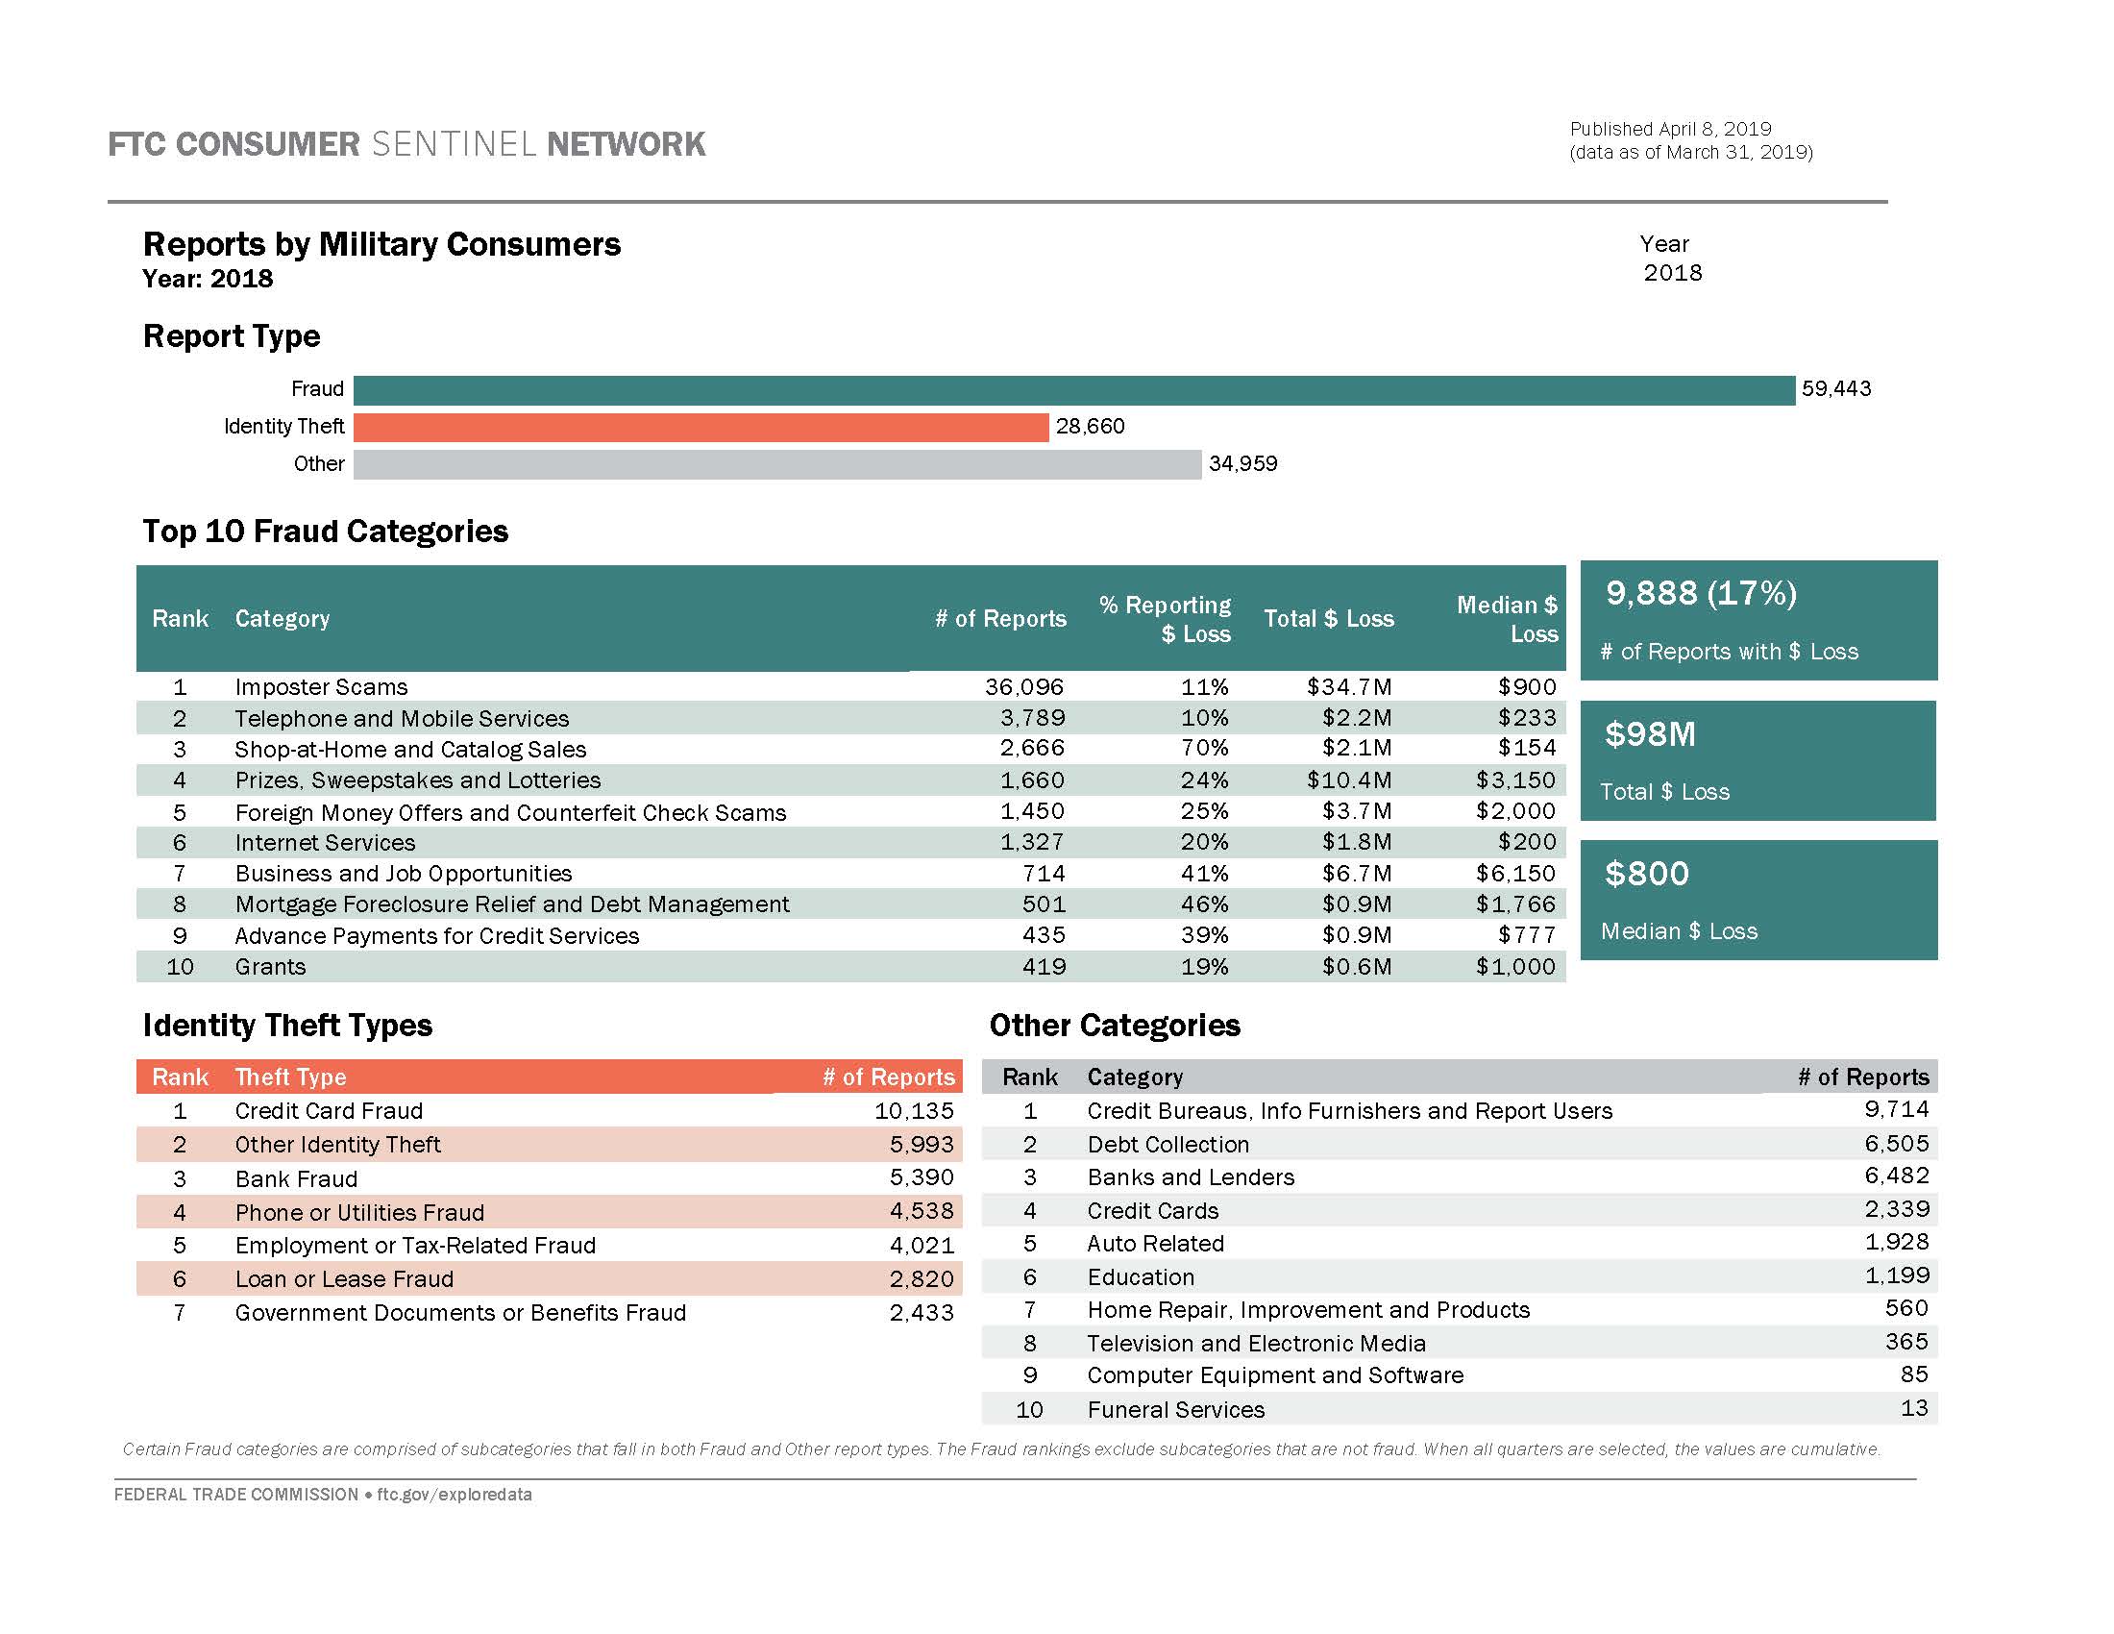Click the Other report type bar

[x=774, y=463]
